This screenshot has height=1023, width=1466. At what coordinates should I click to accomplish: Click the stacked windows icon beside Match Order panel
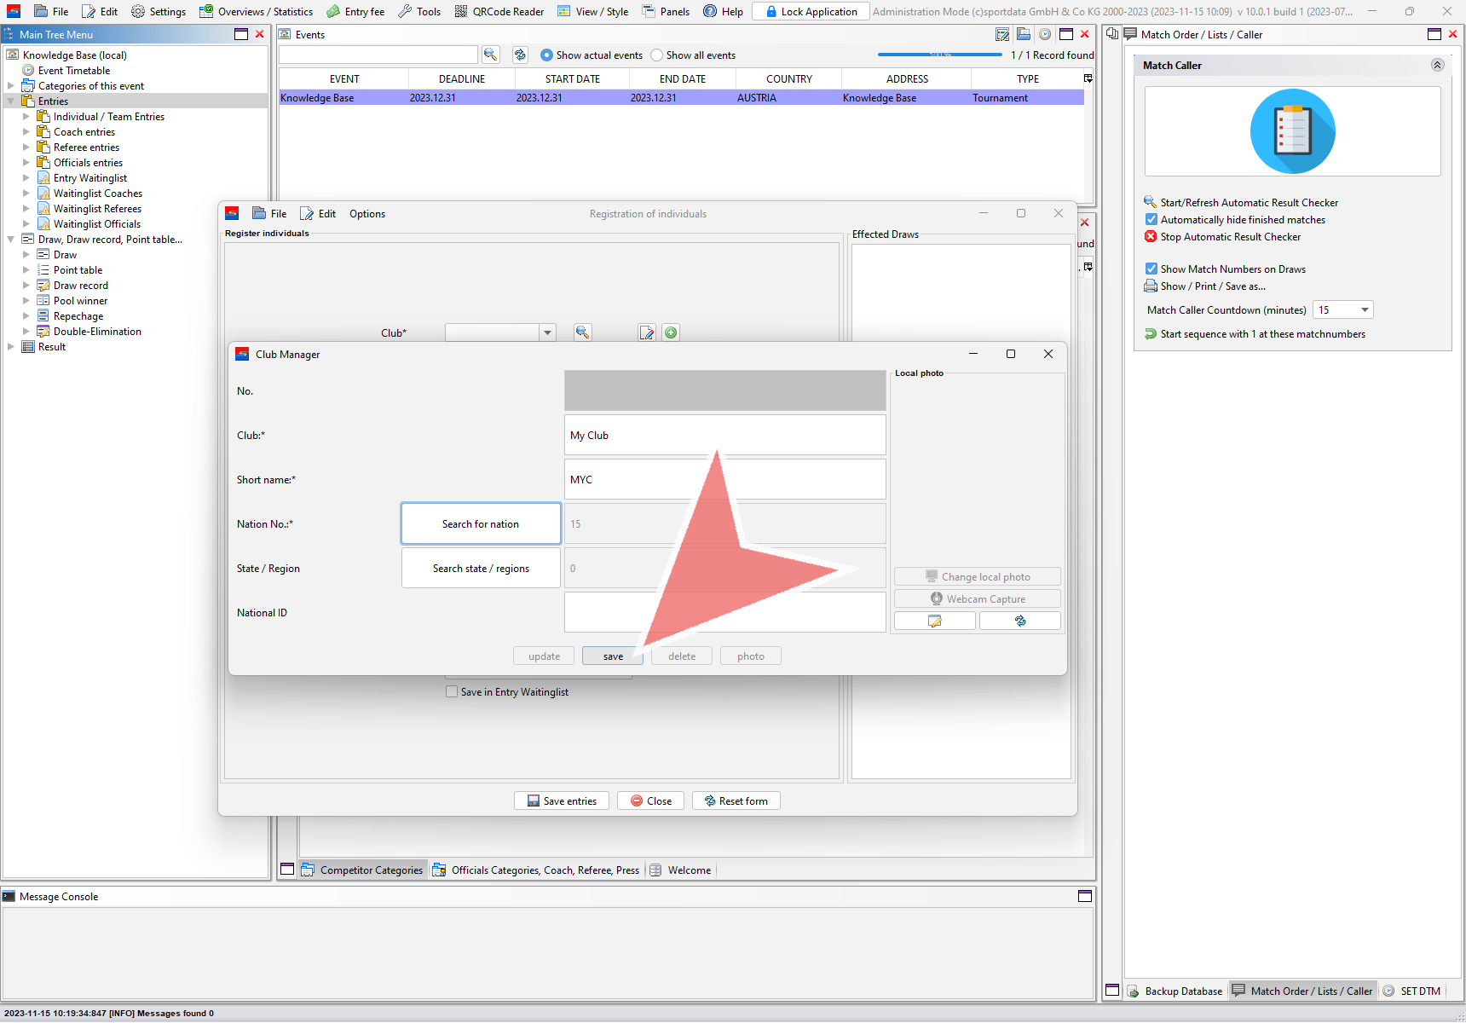click(x=1111, y=34)
